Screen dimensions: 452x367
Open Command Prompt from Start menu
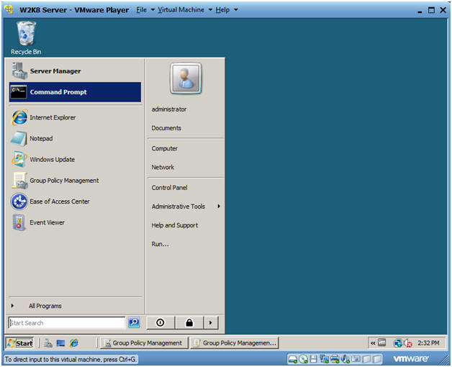75,92
